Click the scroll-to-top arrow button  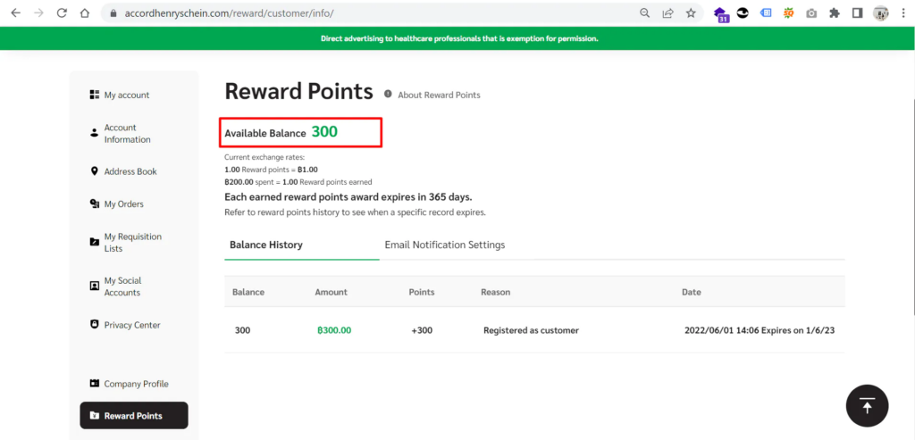coord(867,406)
